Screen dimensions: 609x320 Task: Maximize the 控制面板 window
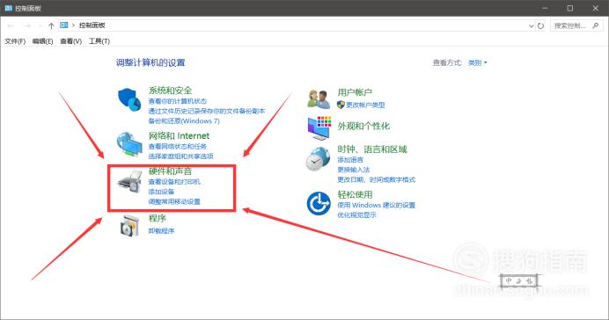coord(570,8)
